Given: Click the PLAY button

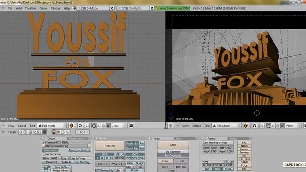Looking at the screenshot, I should coord(165,161).
